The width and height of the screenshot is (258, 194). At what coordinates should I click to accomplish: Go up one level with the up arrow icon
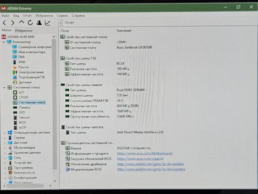coord(21,22)
